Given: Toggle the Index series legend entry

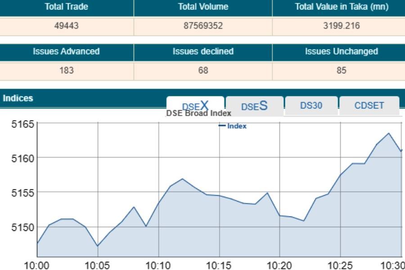Looking at the screenshot, I should tap(233, 126).
